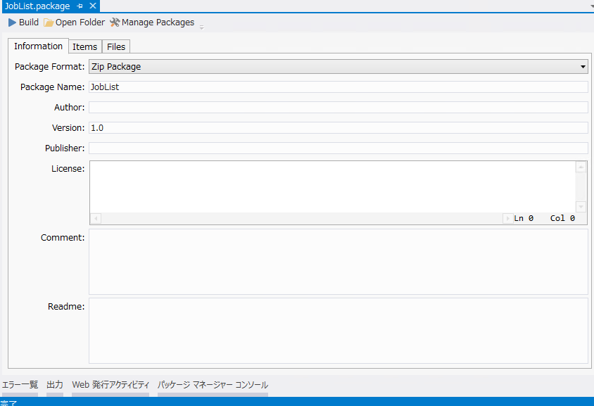Click the Build toolbar button label
Screen dimensions: 594x406
pos(29,23)
